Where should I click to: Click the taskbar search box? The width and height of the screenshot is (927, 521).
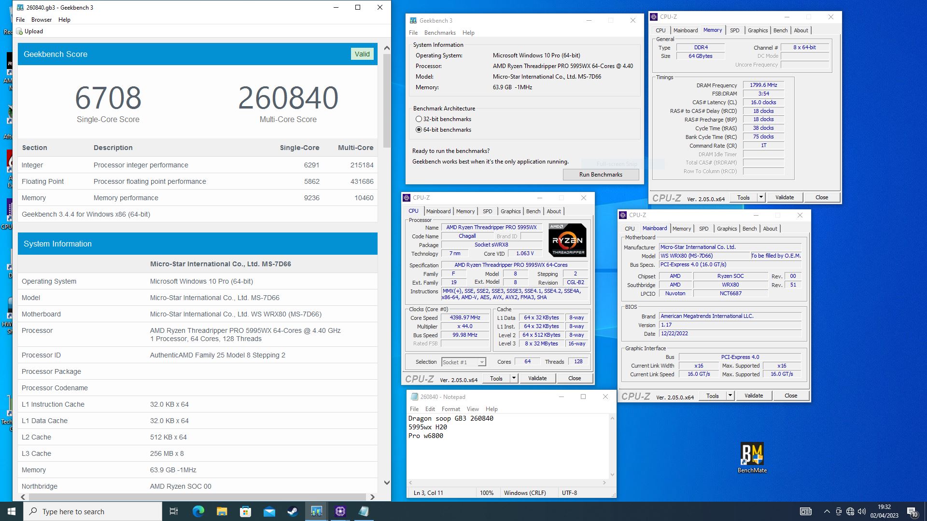point(93,511)
